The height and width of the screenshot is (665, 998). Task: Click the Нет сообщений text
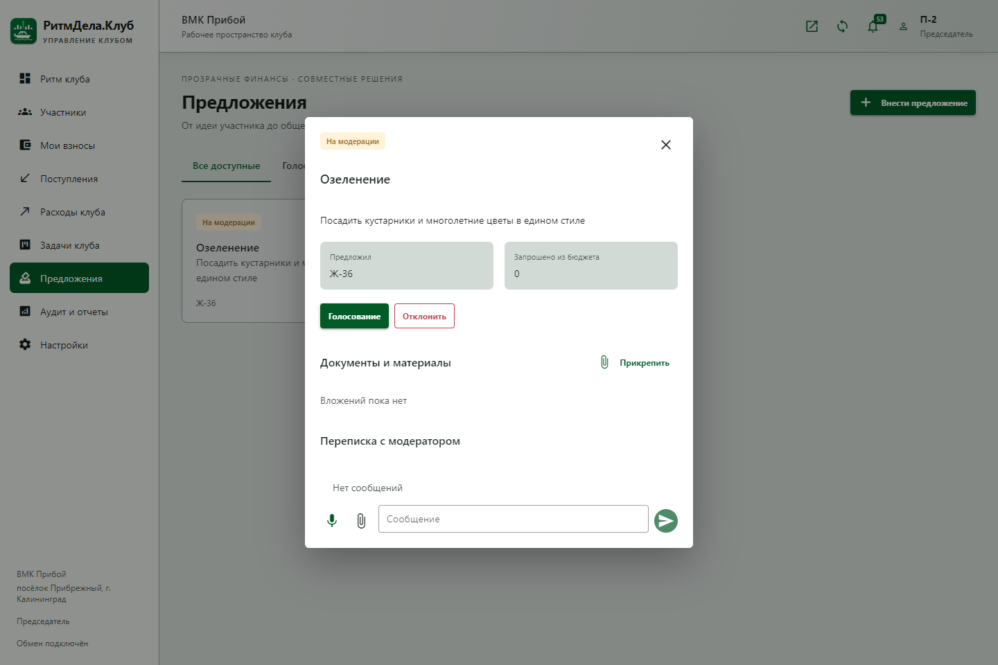click(367, 488)
